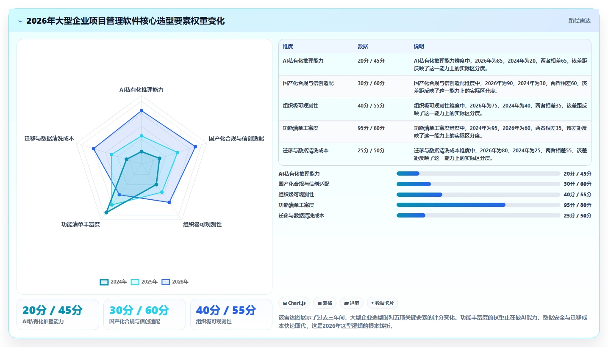
Task: Click 2026年 data point on AI私有化推理能力 axis
Action: click(x=142, y=111)
